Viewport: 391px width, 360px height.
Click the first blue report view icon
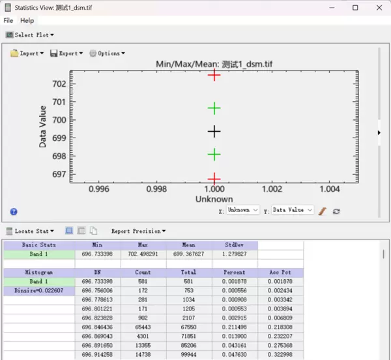coord(69,231)
